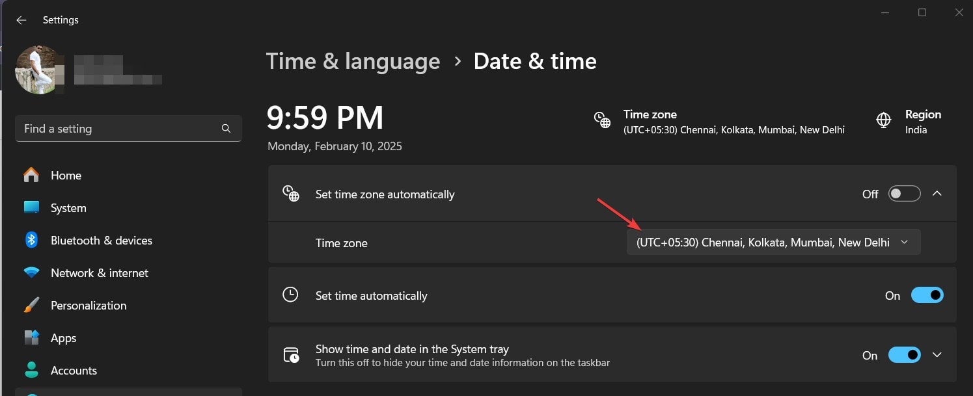
Task: Click the Bluetooth & devices icon
Action: [31, 240]
